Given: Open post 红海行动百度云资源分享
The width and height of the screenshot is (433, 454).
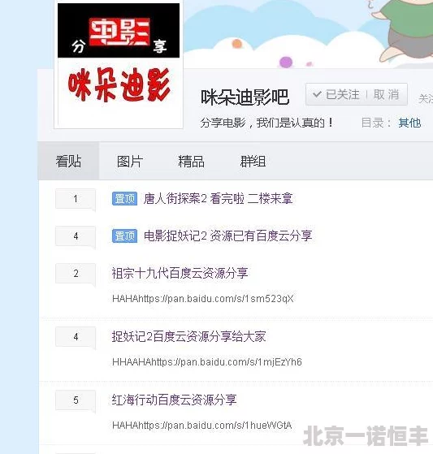Looking at the screenshot, I should point(175,400).
